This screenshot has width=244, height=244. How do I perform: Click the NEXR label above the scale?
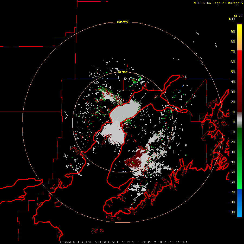click(x=238, y=16)
